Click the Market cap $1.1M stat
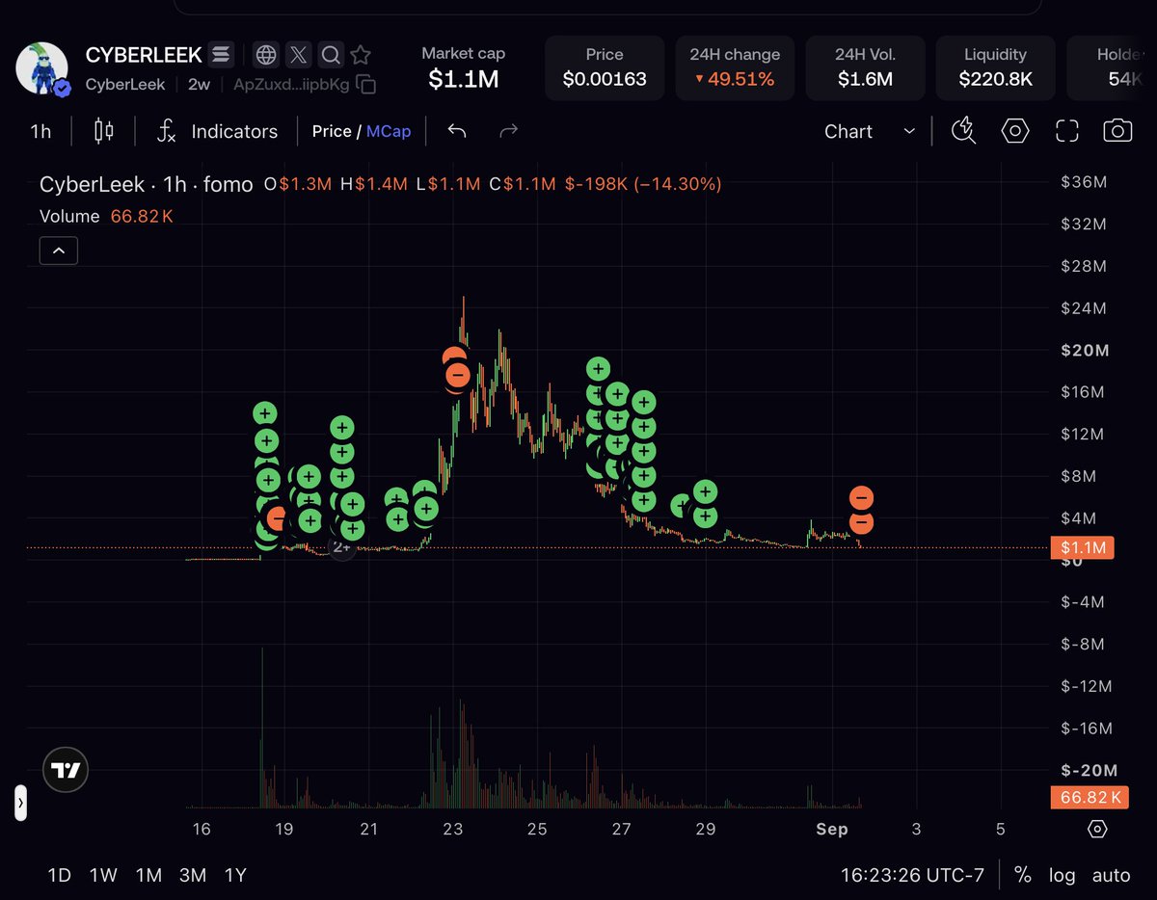The width and height of the screenshot is (1157, 900). pyautogui.click(x=463, y=68)
